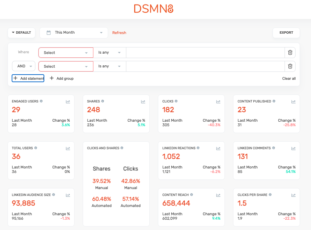Click the Refresh link
This screenshot has height=230, width=311.
(x=119, y=33)
